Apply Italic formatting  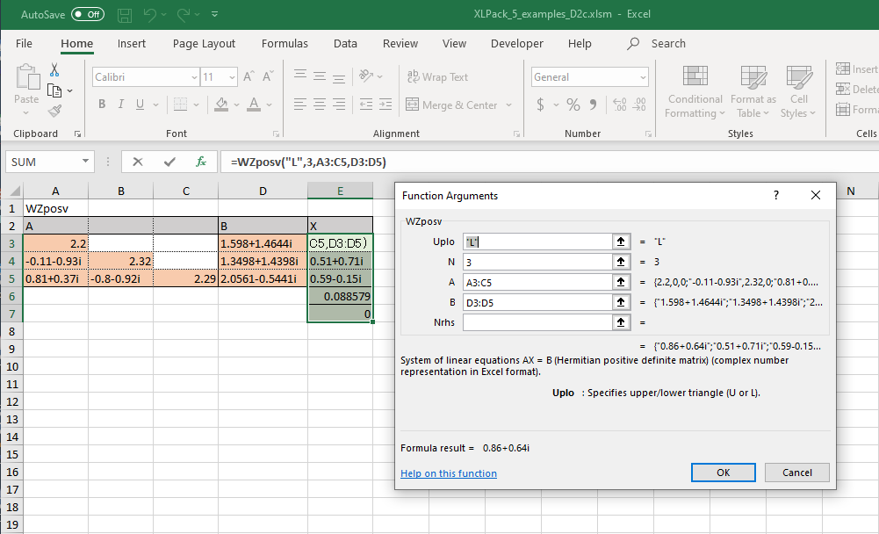pyautogui.click(x=120, y=104)
